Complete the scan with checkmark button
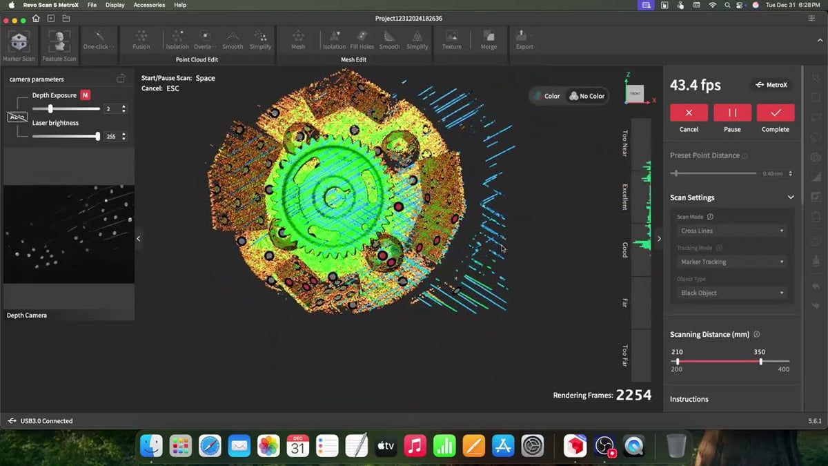The height and width of the screenshot is (466, 828). pos(776,113)
